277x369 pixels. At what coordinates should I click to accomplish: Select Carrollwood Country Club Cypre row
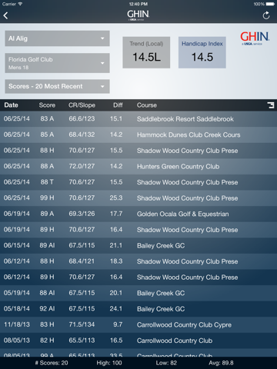click(x=138, y=324)
